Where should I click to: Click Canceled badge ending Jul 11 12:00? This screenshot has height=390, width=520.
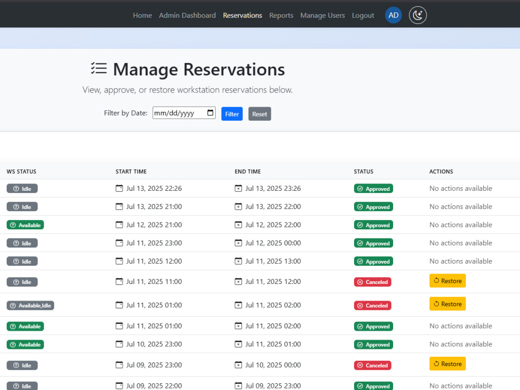372,282
